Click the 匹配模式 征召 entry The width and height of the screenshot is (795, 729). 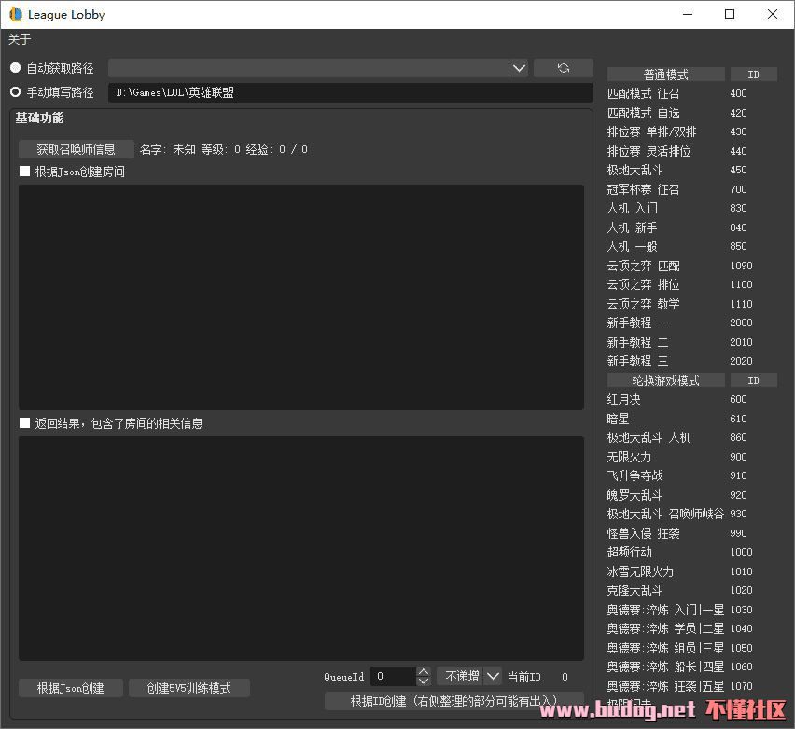(644, 94)
